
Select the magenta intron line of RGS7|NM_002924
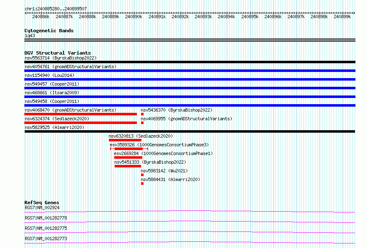coord(190,211)
